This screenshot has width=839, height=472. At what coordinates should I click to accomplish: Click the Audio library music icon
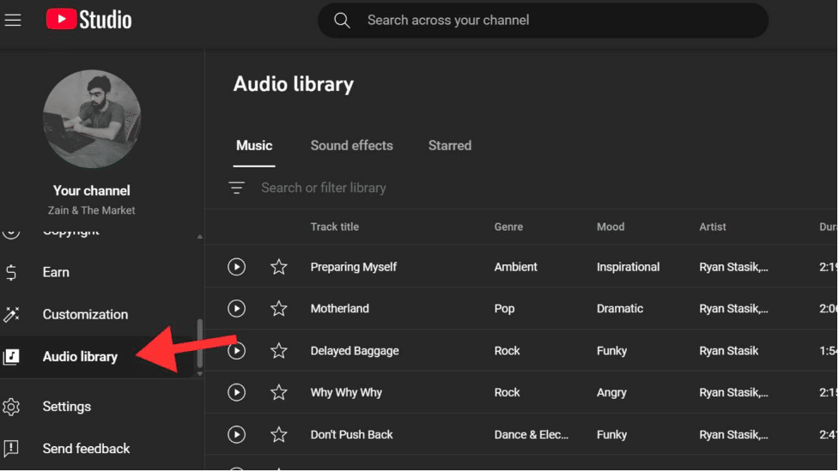coord(11,356)
